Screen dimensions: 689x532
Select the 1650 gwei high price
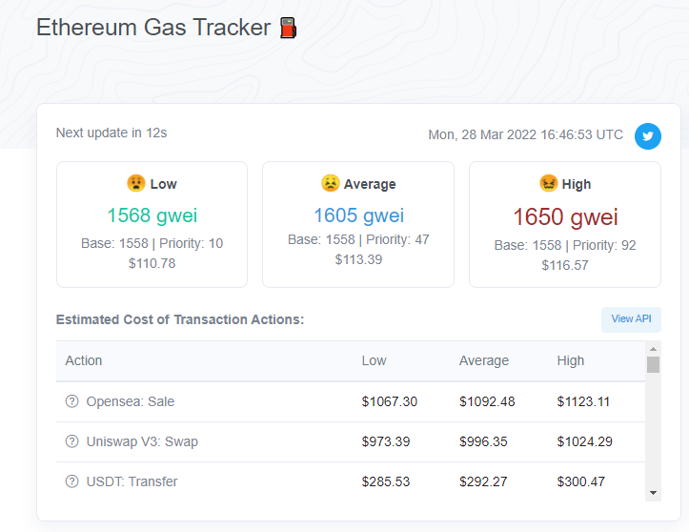[x=565, y=216]
